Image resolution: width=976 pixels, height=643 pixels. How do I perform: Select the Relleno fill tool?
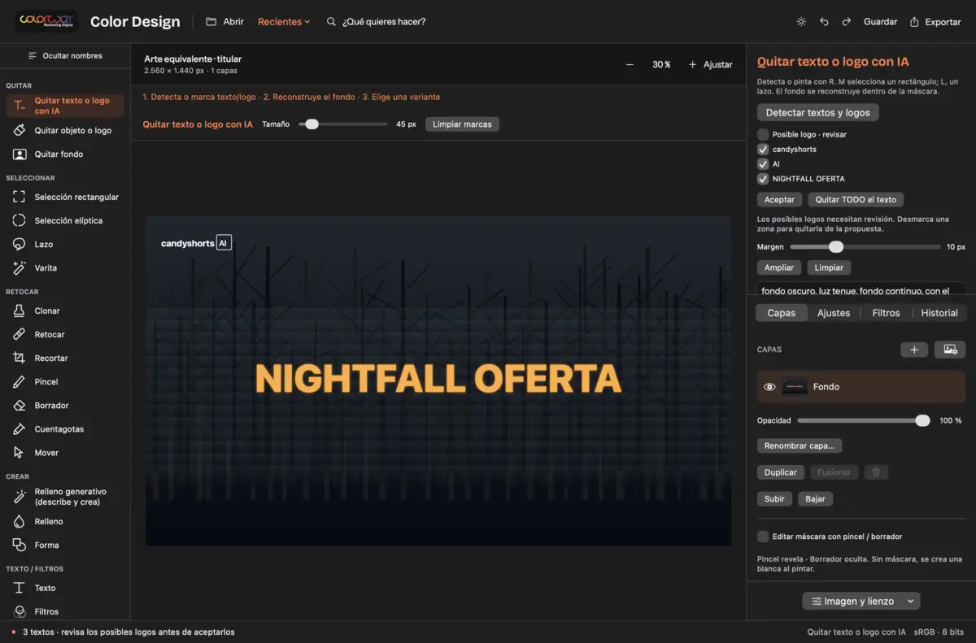tap(65, 521)
